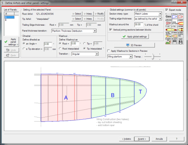
Task: Open the Sheet step icon
Action: pyautogui.click(x=181, y=22)
